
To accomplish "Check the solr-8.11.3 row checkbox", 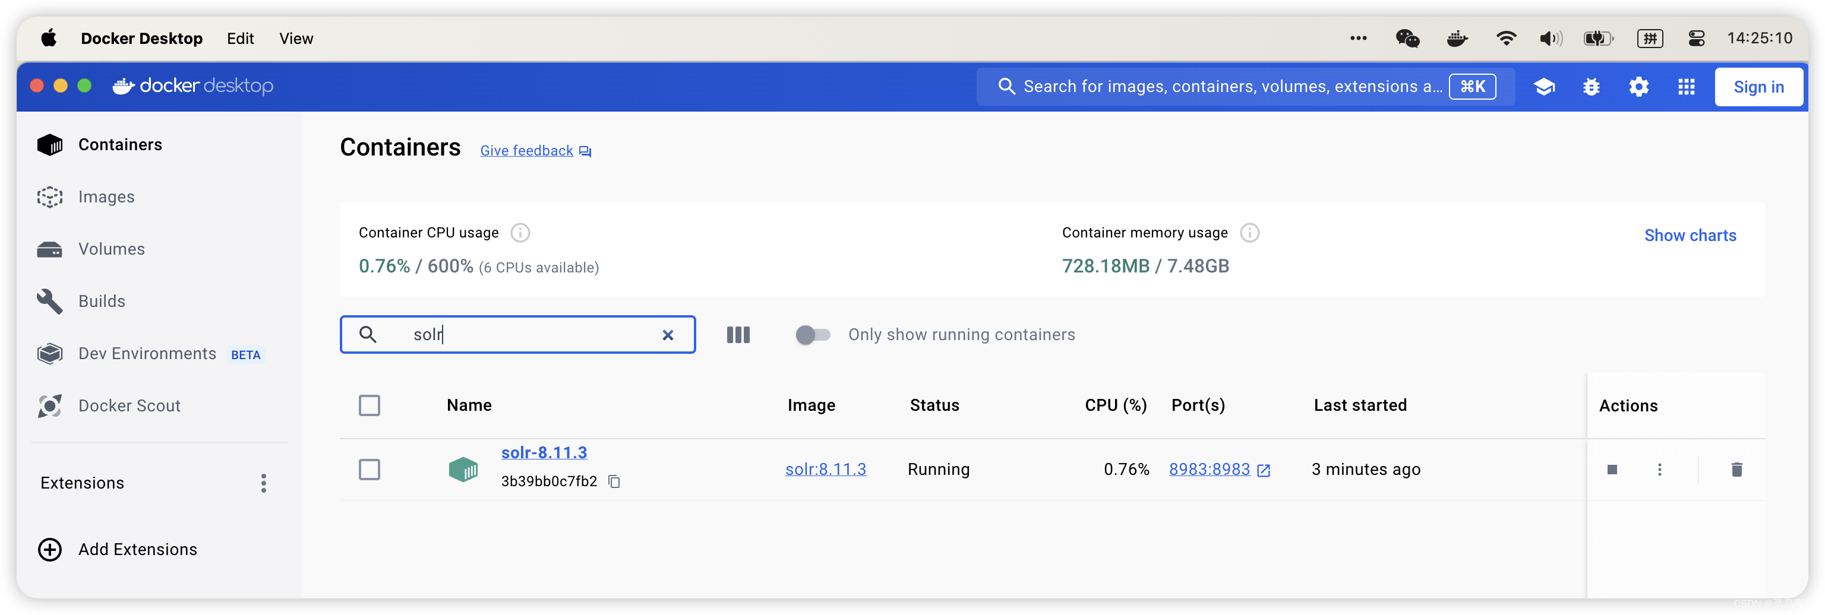I will (x=369, y=470).
